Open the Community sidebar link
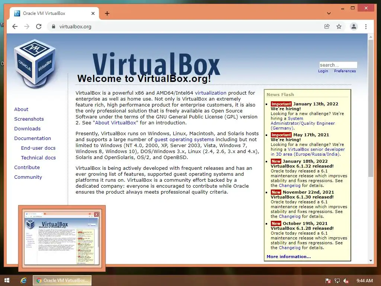Viewport: 381px width, 286px height. tap(28, 177)
